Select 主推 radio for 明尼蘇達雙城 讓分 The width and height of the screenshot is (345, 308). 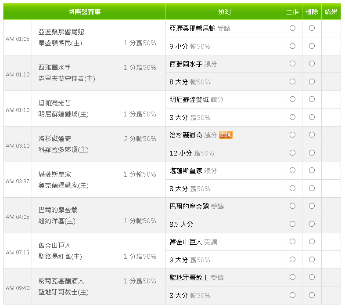(292, 99)
